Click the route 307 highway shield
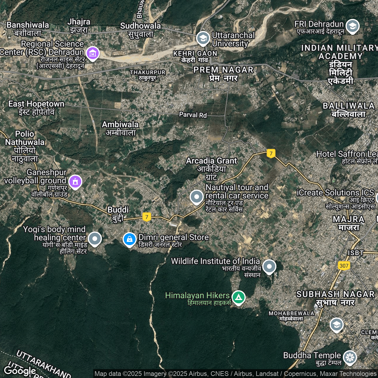The height and width of the screenshot is (378, 378). (344, 265)
